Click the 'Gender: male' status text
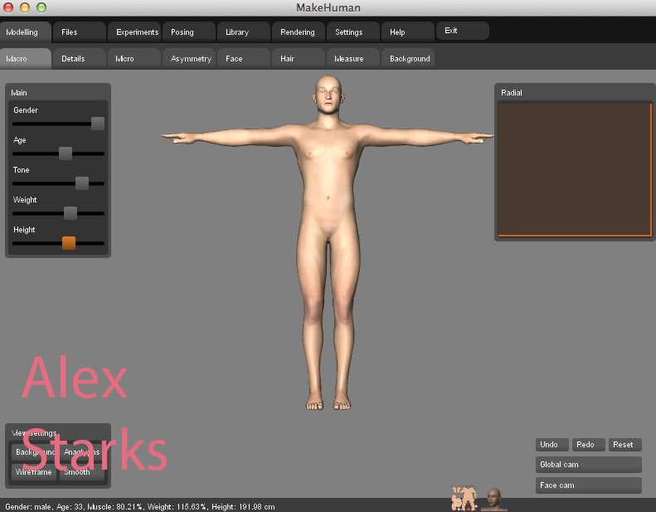This screenshot has height=512, width=656. [28, 507]
